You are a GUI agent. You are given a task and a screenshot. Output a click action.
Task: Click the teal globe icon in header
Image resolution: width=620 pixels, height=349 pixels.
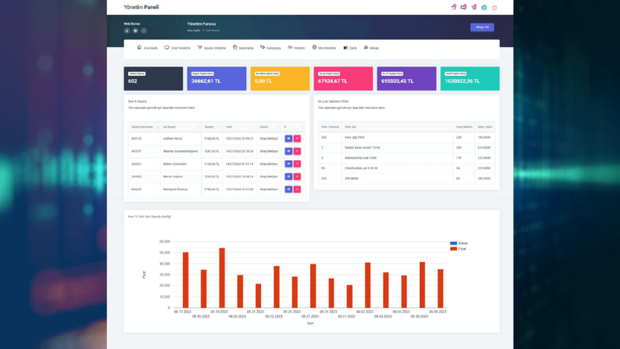[484, 8]
